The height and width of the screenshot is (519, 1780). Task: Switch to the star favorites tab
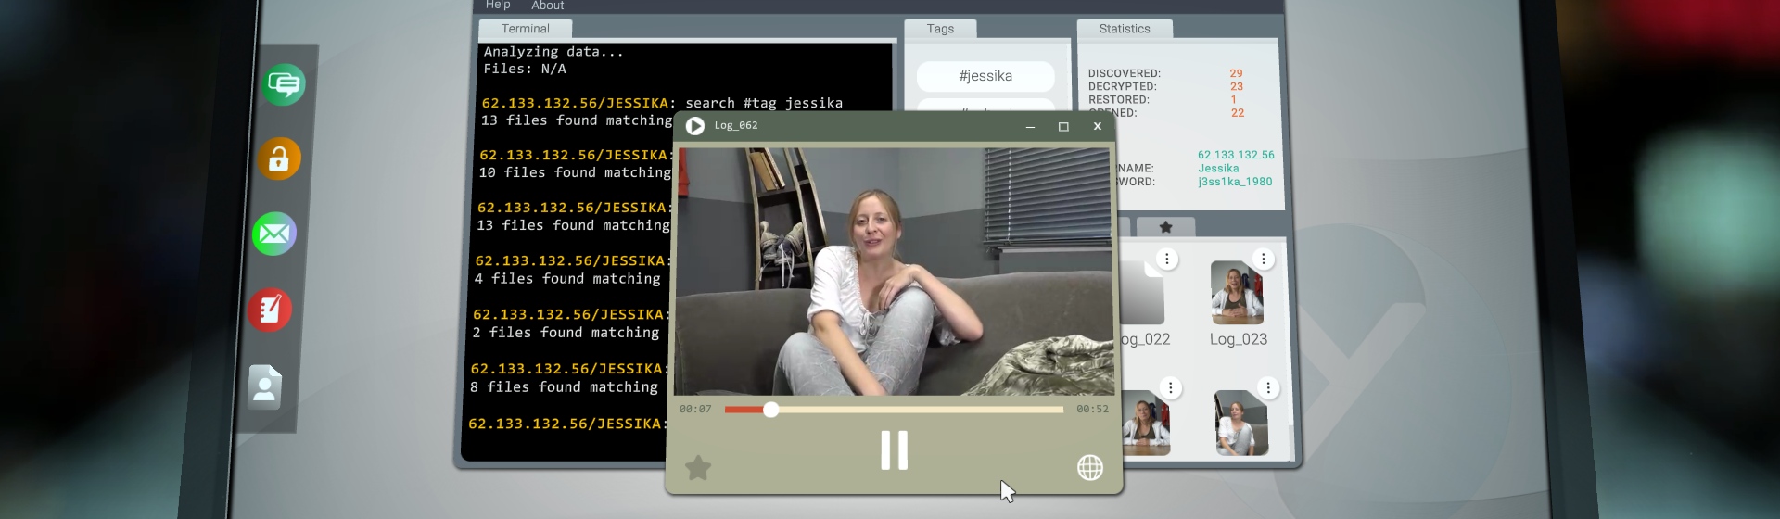point(1165,227)
